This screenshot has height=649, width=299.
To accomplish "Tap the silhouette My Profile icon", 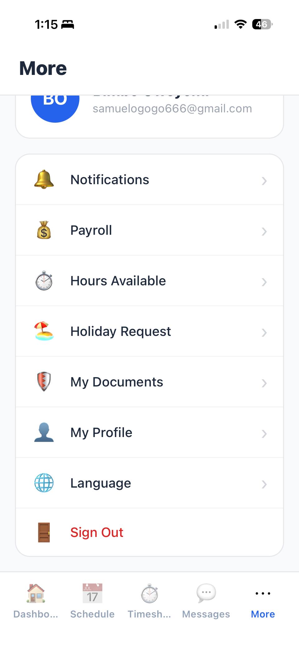I will click(44, 432).
